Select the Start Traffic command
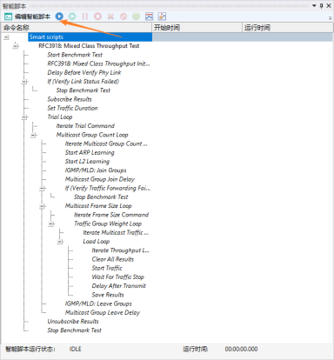Image resolution: width=334 pixels, height=360 pixels. (107, 268)
